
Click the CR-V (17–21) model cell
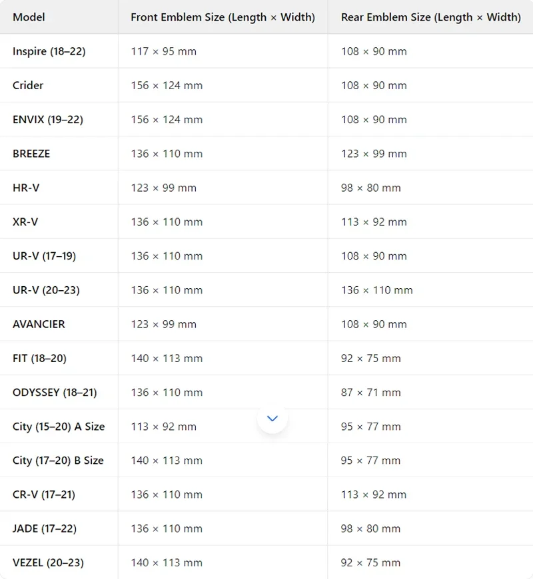click(43, 494)
